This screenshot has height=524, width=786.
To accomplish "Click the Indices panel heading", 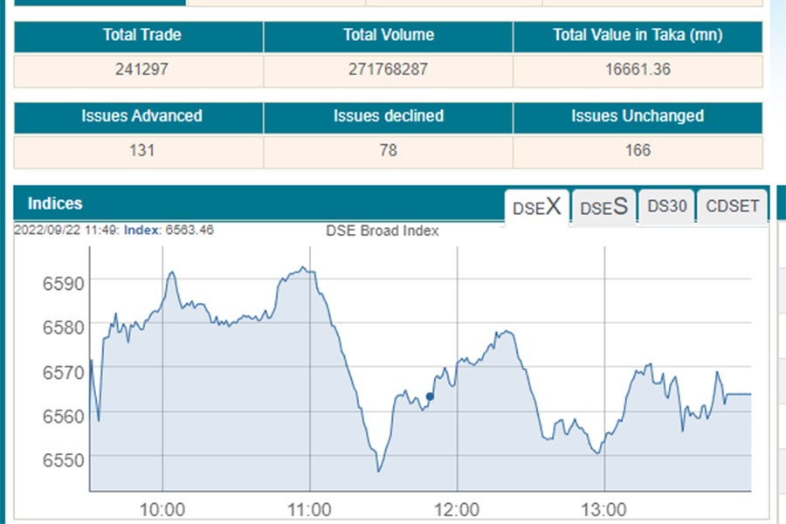I will (55, 203).
